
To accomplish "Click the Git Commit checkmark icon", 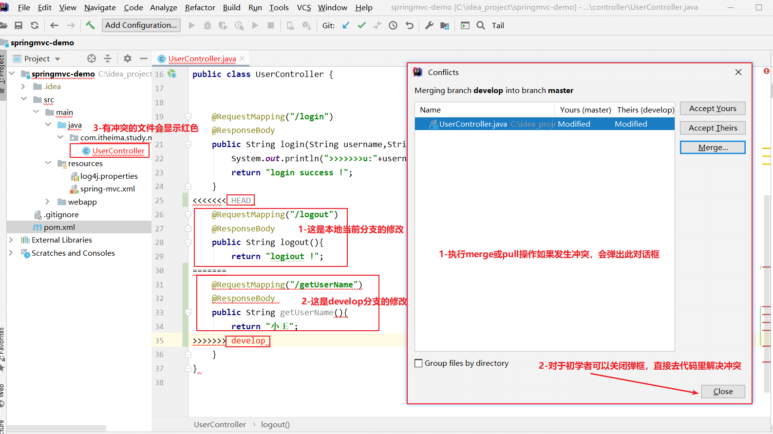I will pyautogui.click(x=362, y=25).
